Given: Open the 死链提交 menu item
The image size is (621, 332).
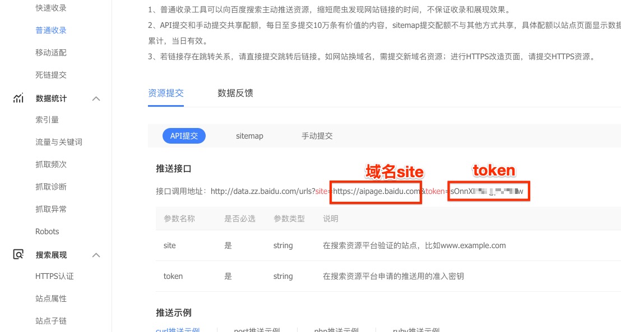Looking at the screenshot, I should (x=51, y=75).
